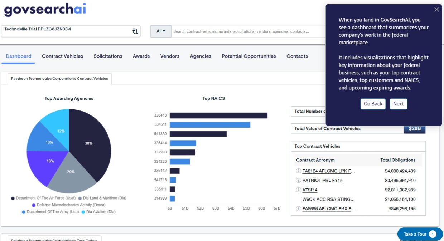
Task: Switch to the Solicitations tab
Action: [x=108, y=56]
